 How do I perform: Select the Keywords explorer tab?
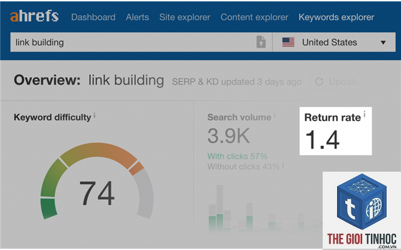(x=336, y=17)
